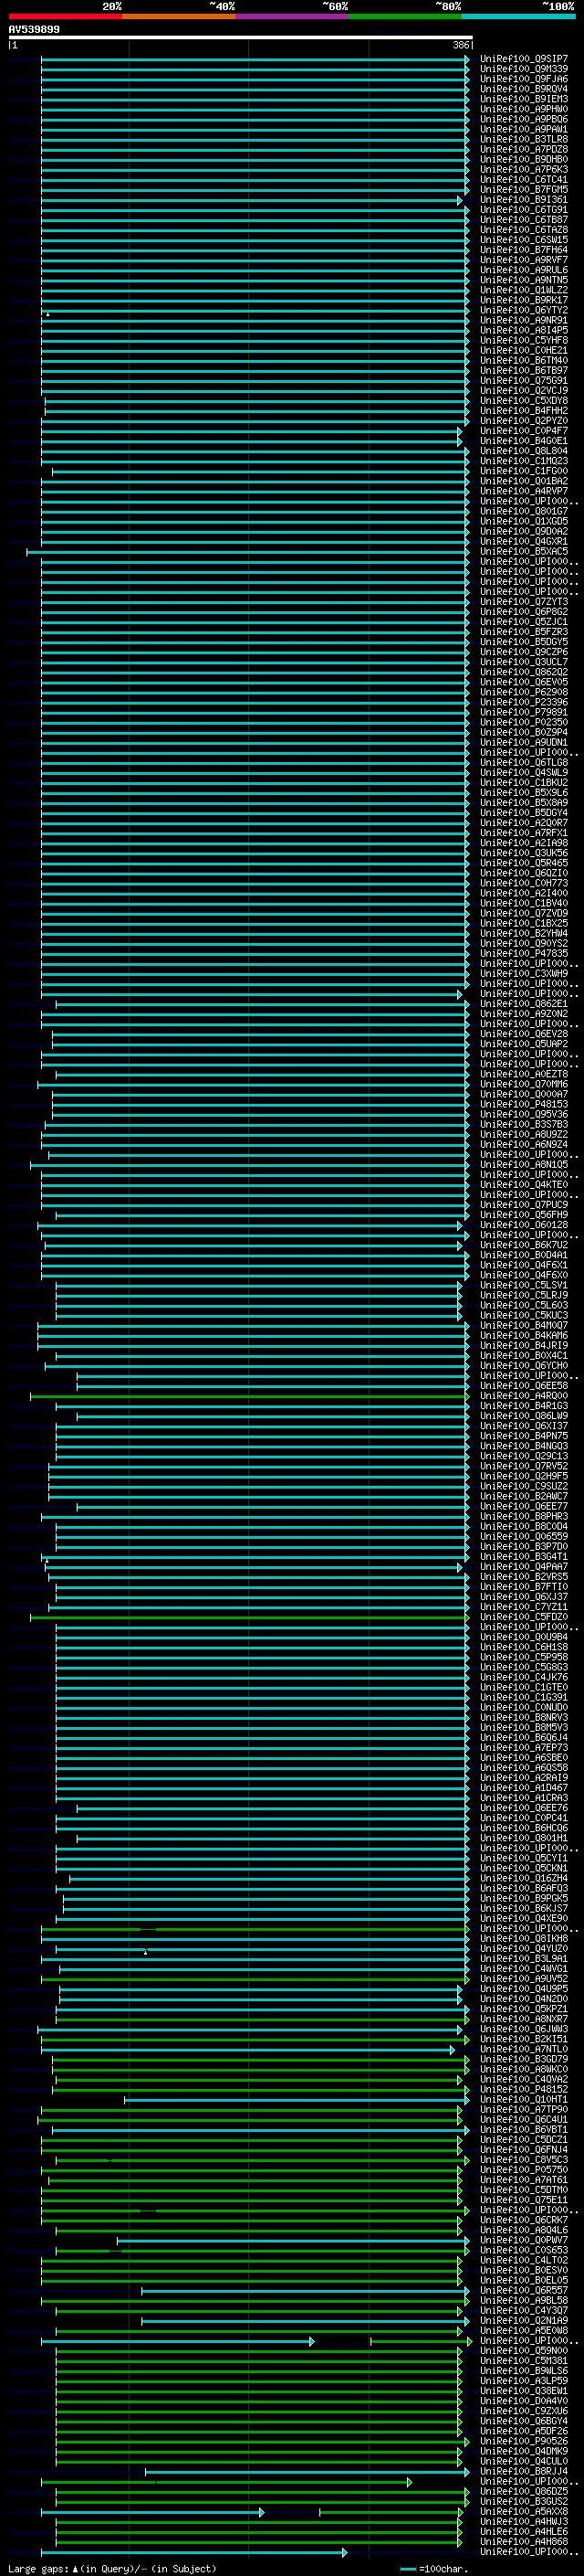Select hit label UniRef100_C6SW15
The image size is (584, 2576).
(x=524, y=240)
